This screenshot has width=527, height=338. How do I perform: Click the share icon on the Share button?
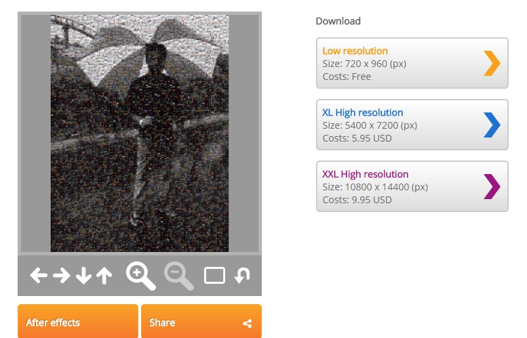(248, 323)
